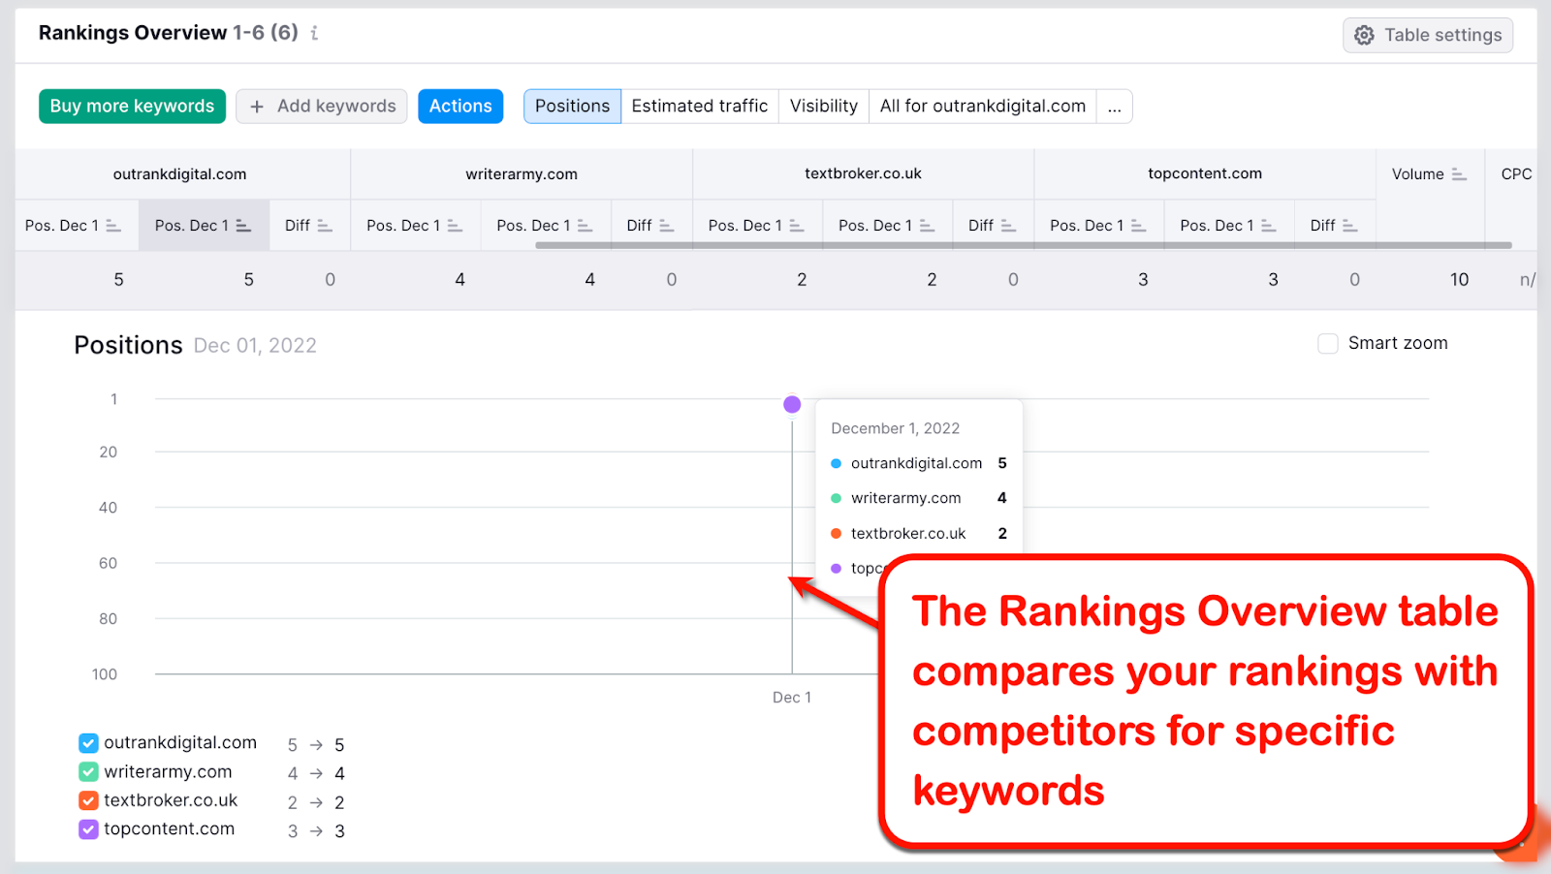The width and height of the screenshot is (1551, 874).
Task: Sort by second Pos. Dec 1 column under writerarmy.com
Action: 545,226
